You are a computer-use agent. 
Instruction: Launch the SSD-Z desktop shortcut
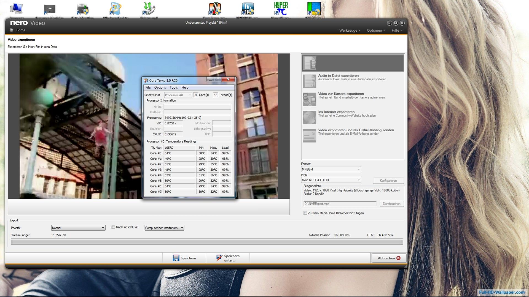point(314,10)
